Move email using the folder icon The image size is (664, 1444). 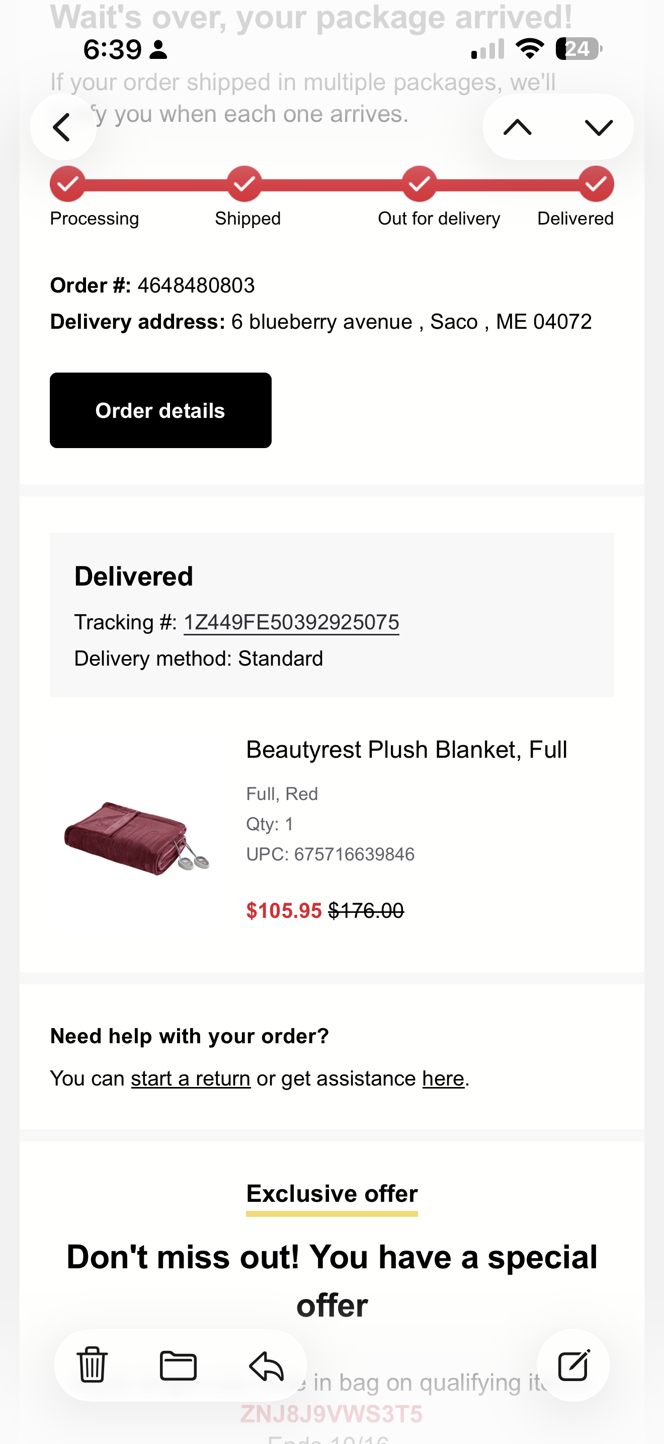[x=179, y=1365]
